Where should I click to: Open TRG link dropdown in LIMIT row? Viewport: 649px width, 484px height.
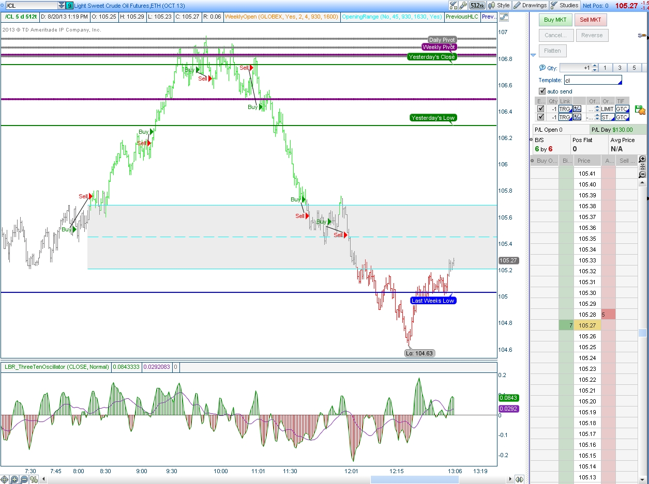pyautogui.click(x=565, y=109)
